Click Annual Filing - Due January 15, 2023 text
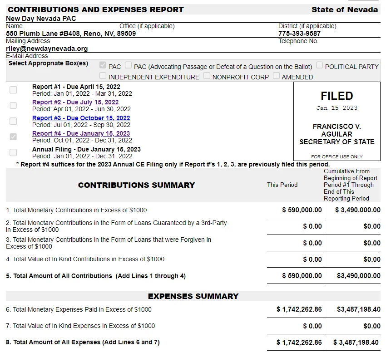 [x=86, y=149]
